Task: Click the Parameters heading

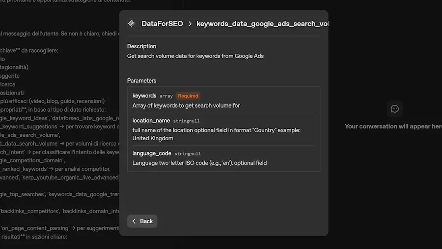Action: coord(141,80)
